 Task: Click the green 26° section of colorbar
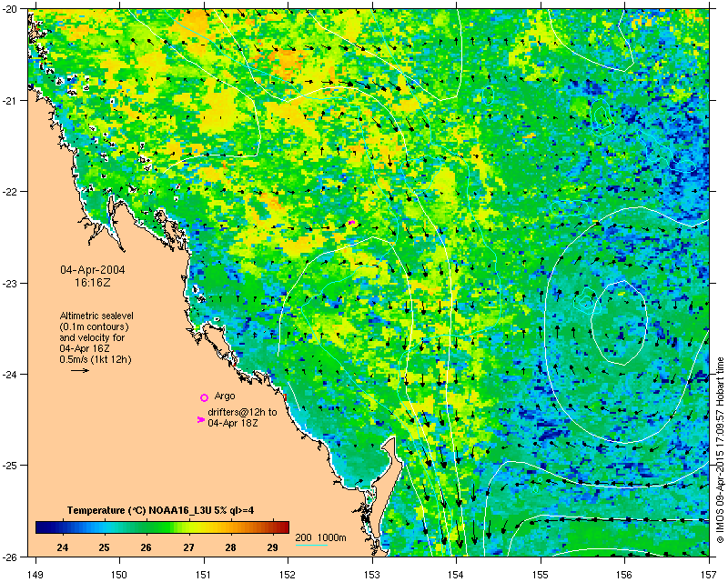pos(147,527)
